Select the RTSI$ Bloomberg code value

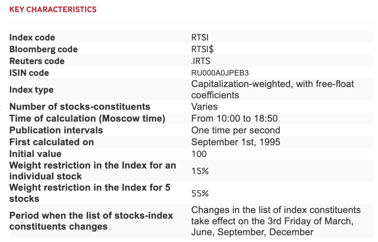tap(203, 49)
